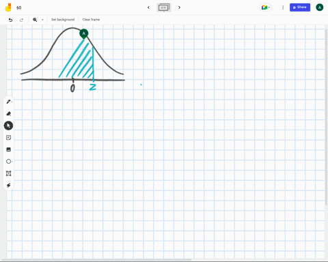
Task: Choose the Select arrow tool
Action: [8, 126]
